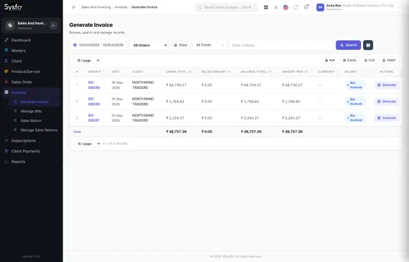
Task: Generate invoice for SO-00038 row
Action: (387, 102)
